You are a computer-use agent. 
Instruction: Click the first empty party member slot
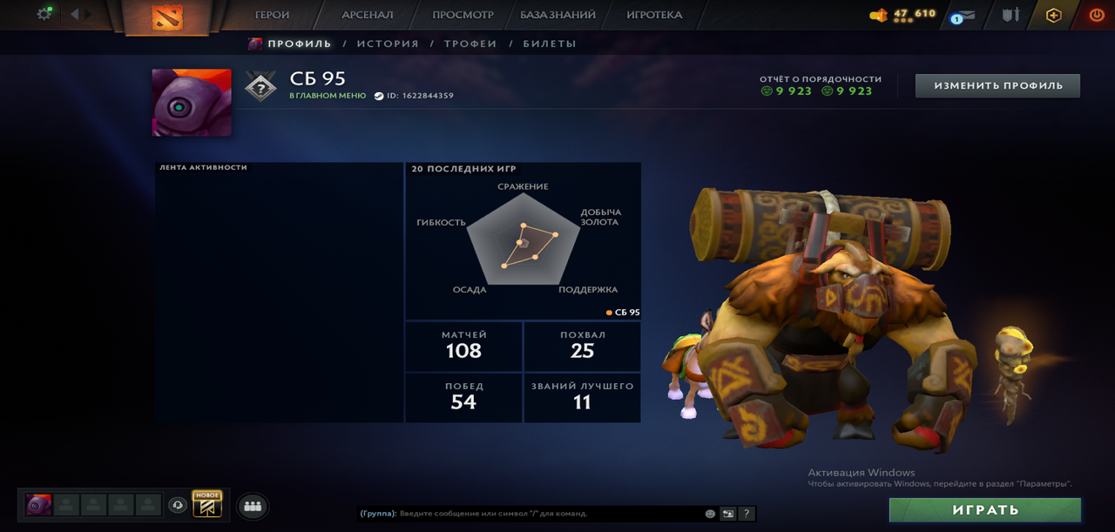point(66,505)
